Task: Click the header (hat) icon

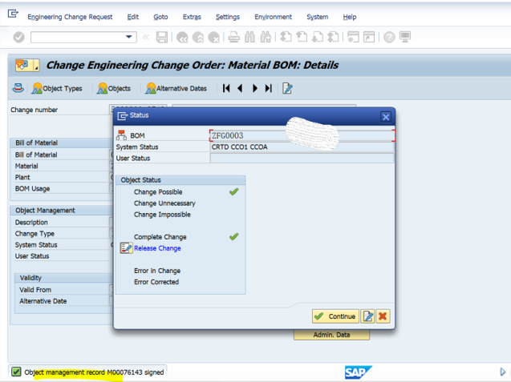Action: pyautogui.click(x=18, y=88)
